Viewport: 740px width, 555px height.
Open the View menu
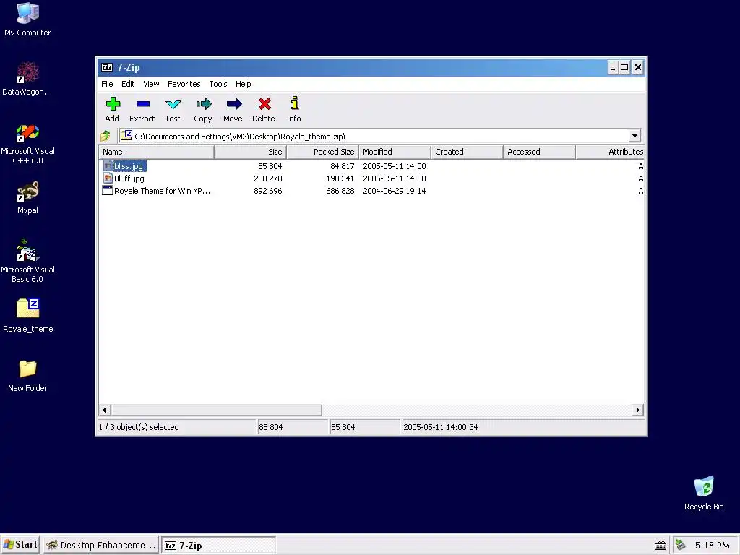pos(151,84)
